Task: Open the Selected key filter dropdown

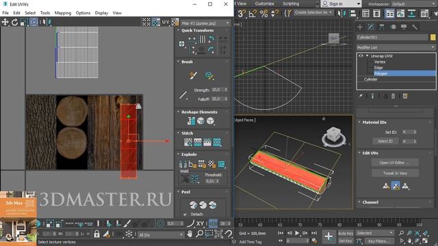Action: [374, 233]
